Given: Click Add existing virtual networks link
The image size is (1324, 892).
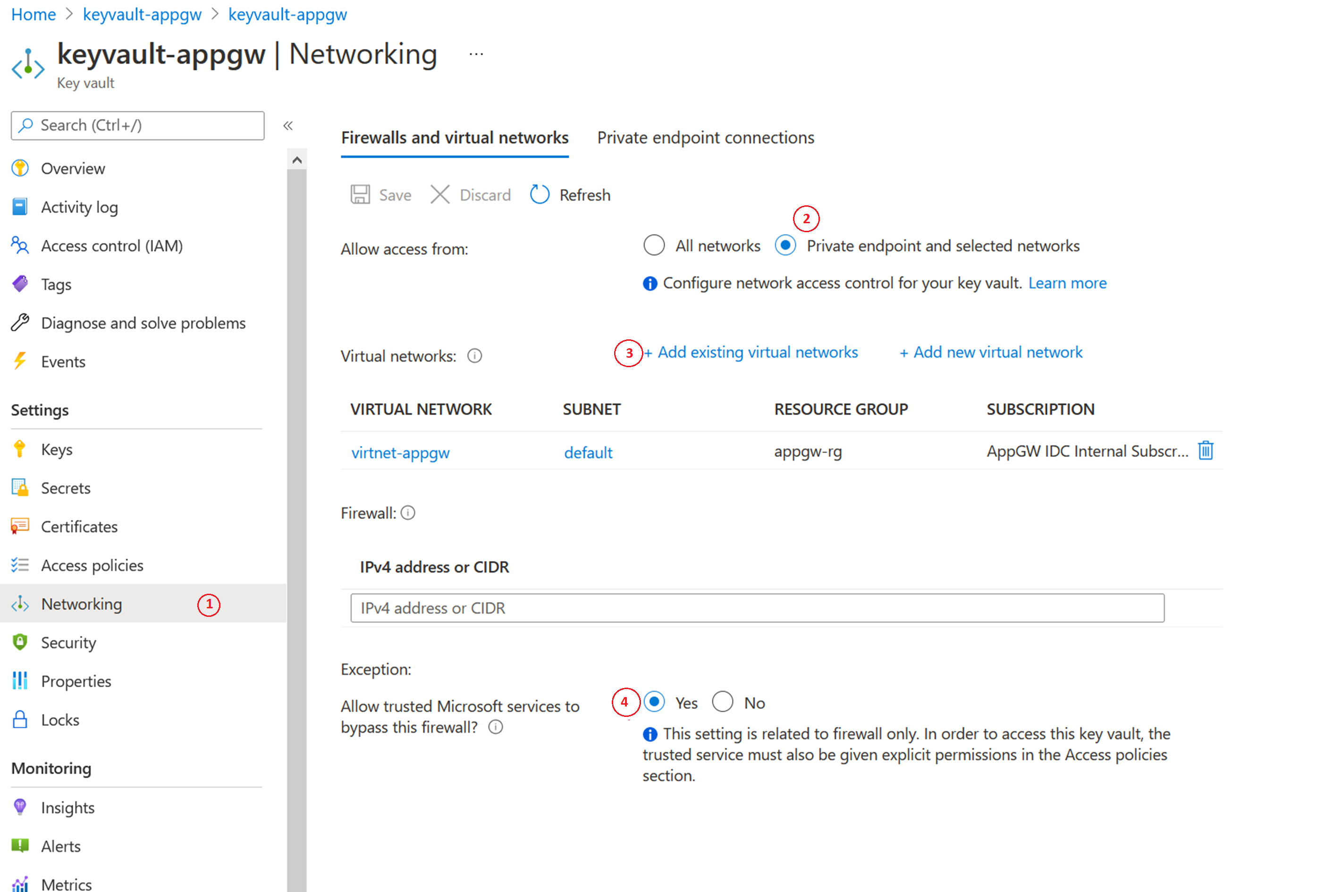Looking at the screenshot, I should (x=751, y=352).
